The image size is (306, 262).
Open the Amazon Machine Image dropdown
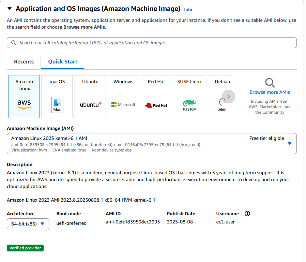[x=289, y=144]
